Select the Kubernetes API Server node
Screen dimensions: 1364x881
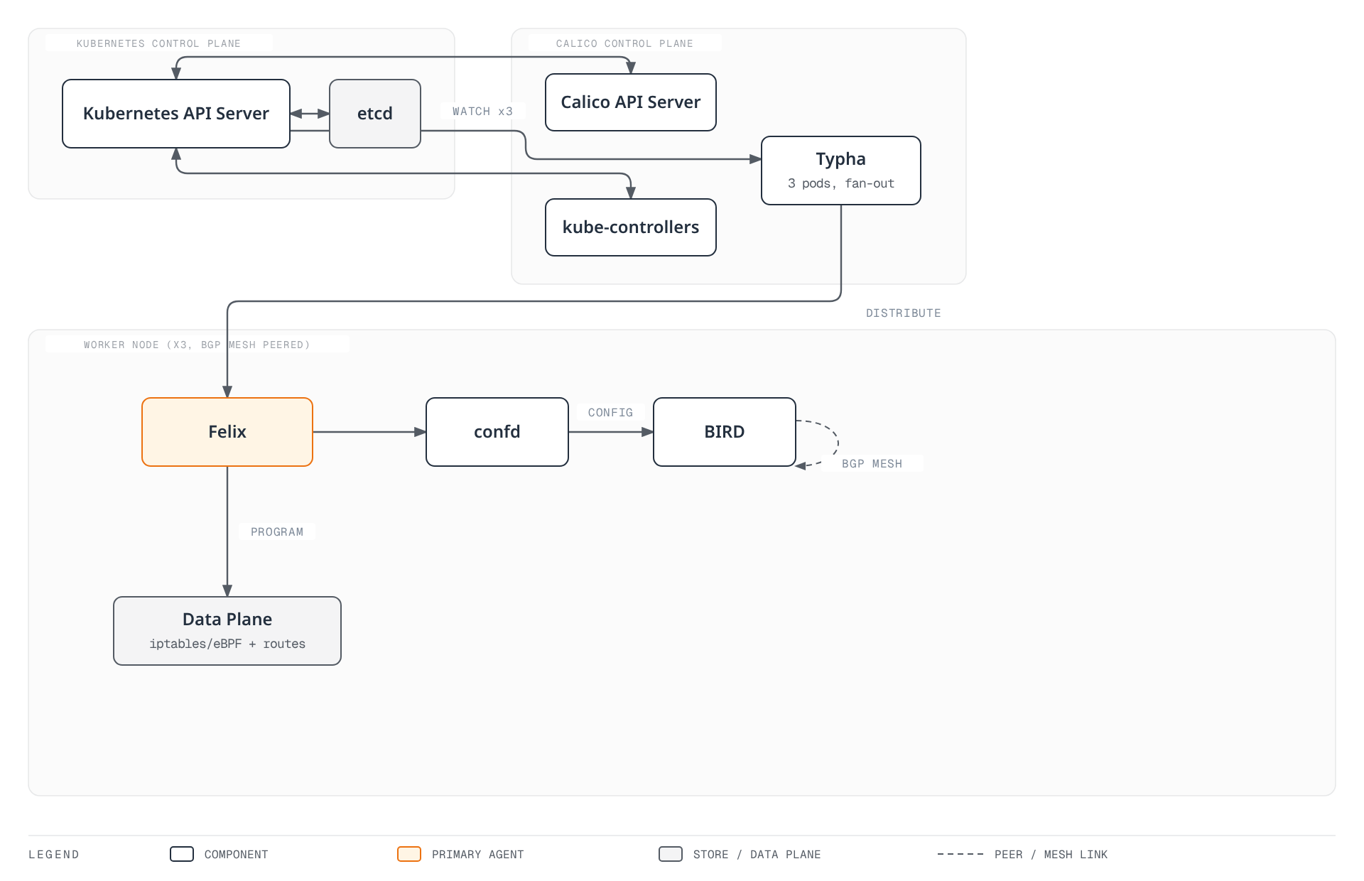(176, 114)
